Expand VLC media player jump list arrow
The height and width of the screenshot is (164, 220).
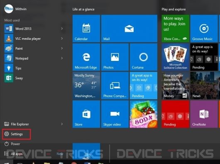(62, 39)
